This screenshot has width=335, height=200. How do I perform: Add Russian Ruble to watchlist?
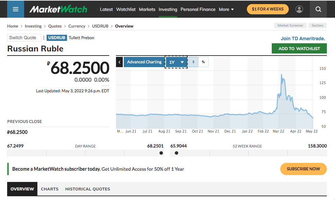tap(299, 49)
